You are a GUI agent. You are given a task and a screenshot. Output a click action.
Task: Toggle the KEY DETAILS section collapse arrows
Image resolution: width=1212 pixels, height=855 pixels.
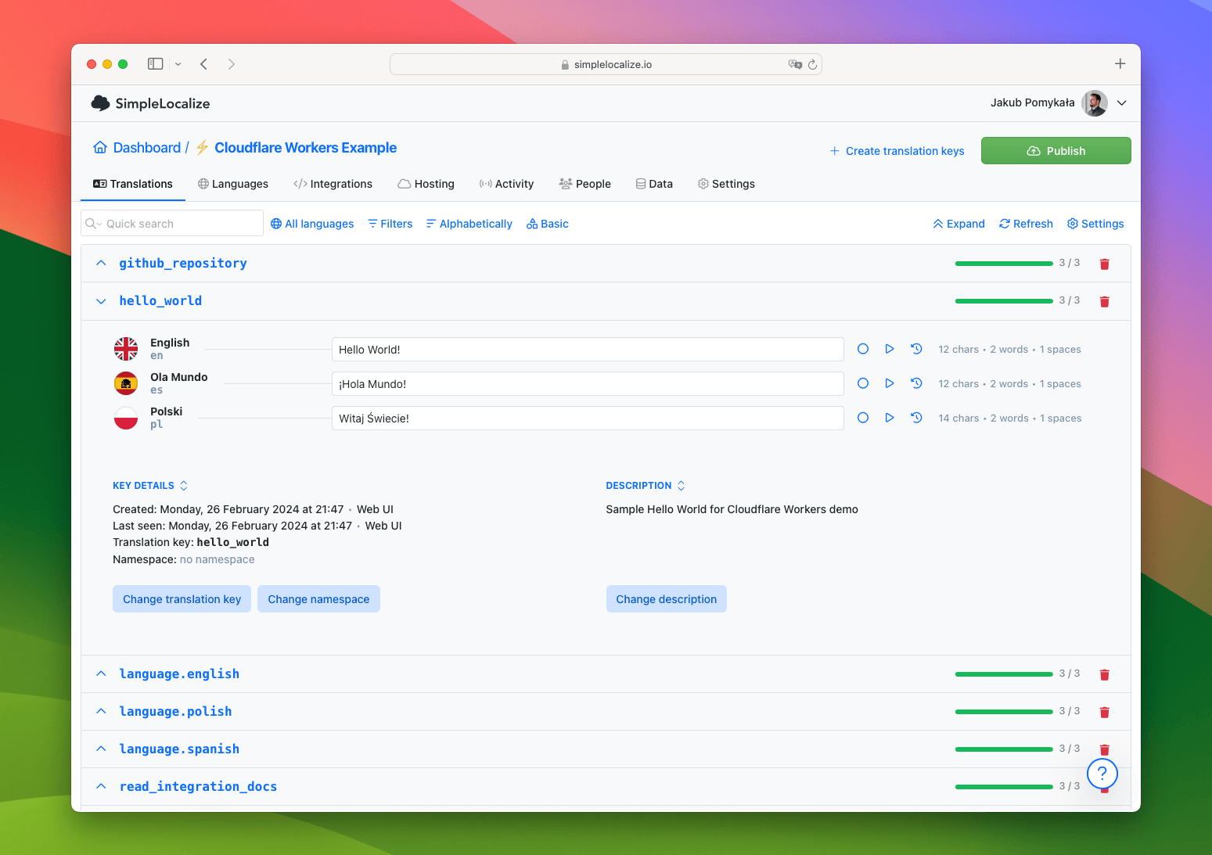tap(184, 486)
